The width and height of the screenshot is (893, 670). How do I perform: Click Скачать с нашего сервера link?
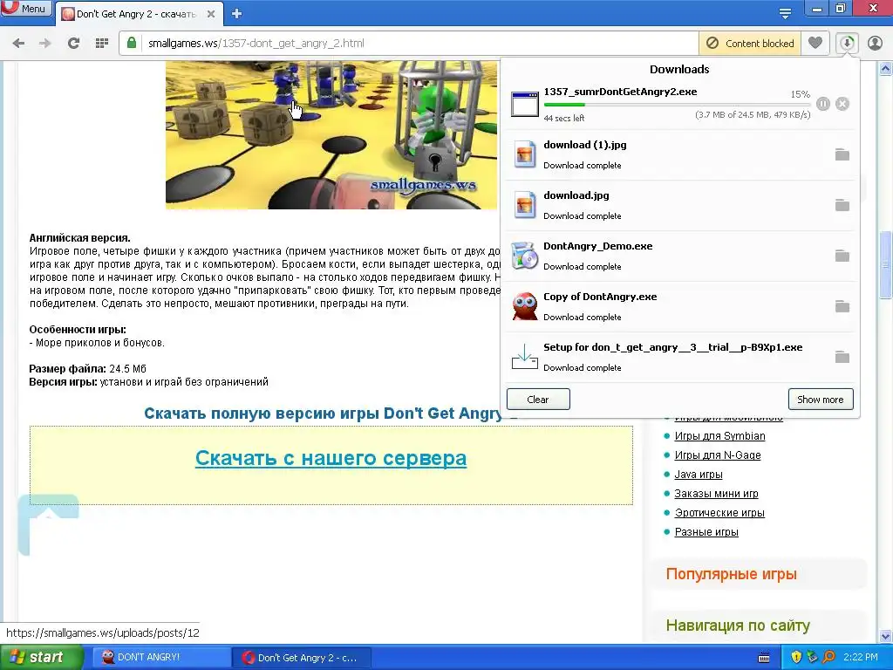pyautogui.click(x=331, y=458)
